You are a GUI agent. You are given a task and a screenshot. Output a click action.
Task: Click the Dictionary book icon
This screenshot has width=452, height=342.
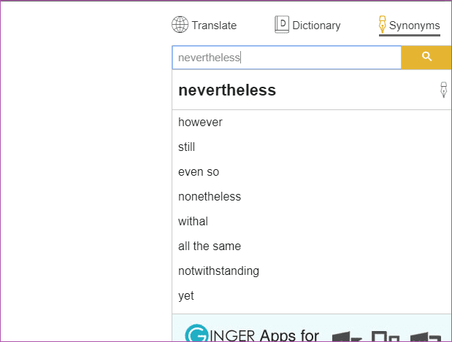tap(282, 25)
